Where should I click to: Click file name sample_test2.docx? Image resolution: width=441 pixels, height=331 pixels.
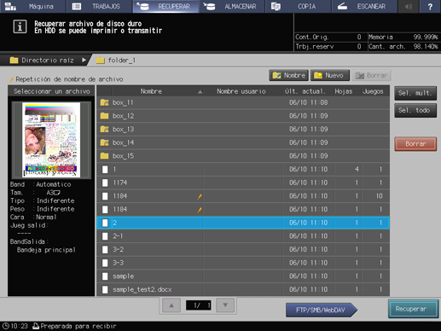coord(142,289)
